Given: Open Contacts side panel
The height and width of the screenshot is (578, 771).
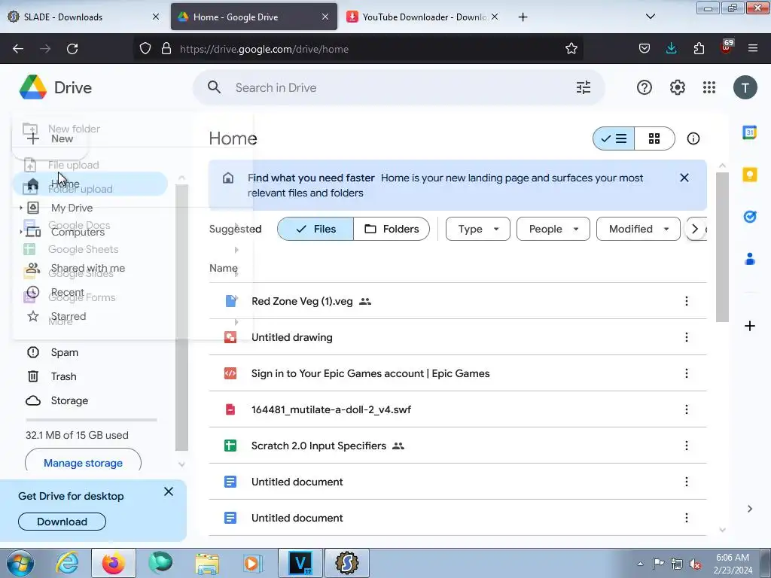Looking at the screenshot, I should [749, 259].
